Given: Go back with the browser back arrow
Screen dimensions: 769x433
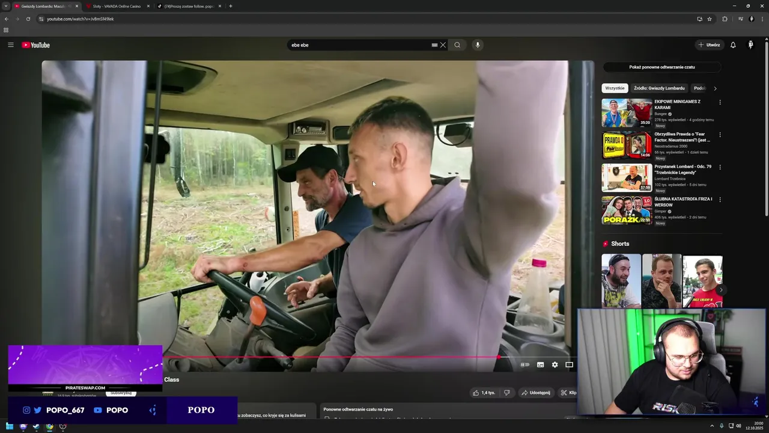Looking at the screenshot, I should click(7, 19).
